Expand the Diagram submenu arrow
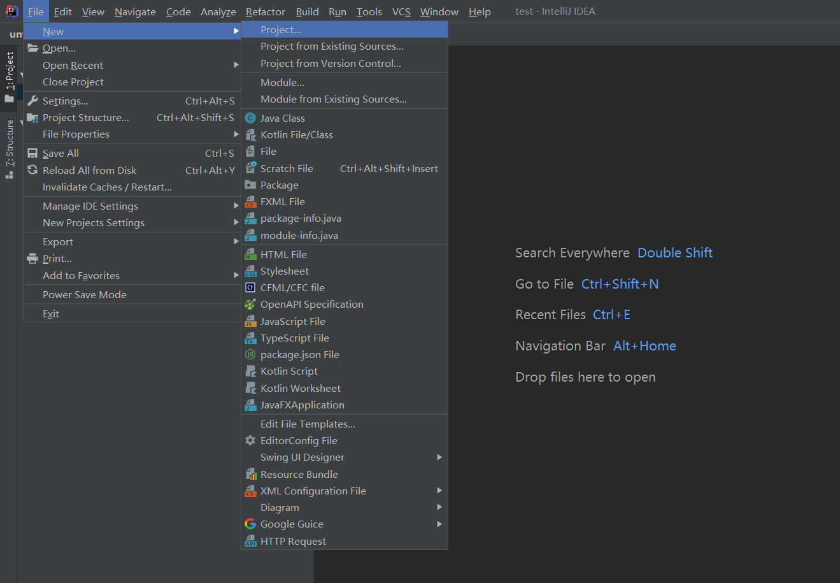The height and width of the screenshot is (583, 840). 439,508
